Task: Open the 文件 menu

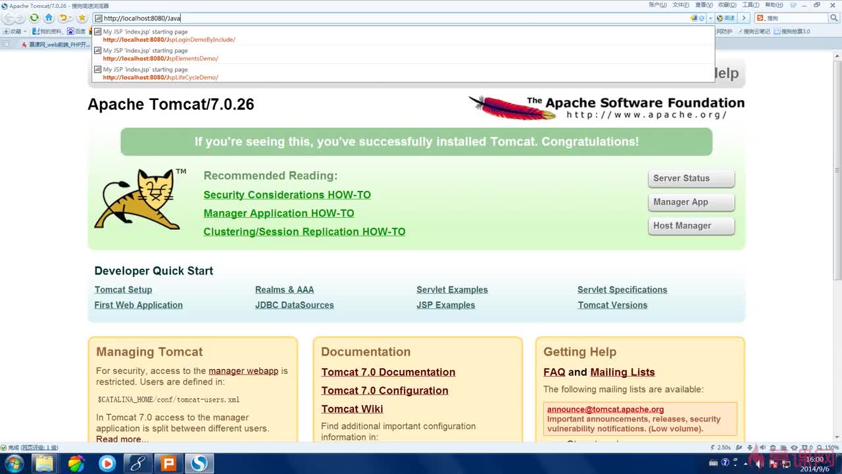Action: [681, 5]
